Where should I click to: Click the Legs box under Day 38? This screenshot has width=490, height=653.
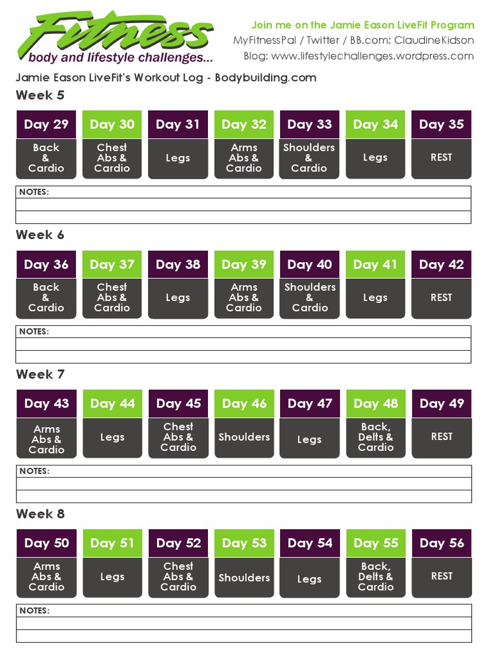(x=178, y=298)
